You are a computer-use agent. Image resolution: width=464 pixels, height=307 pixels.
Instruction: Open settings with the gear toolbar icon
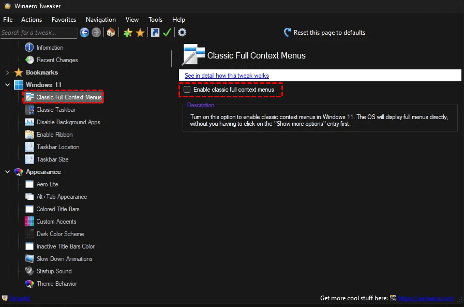(182, 32)
